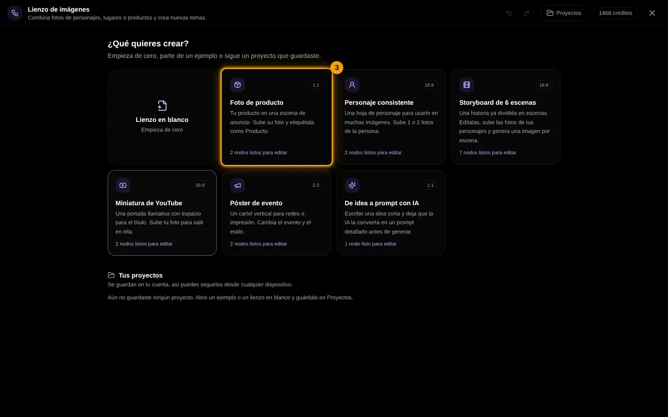Click the person icon in Personaje consistente
Image resolution: width=668 pixels, height=417 pixels.
pos(352,85)
